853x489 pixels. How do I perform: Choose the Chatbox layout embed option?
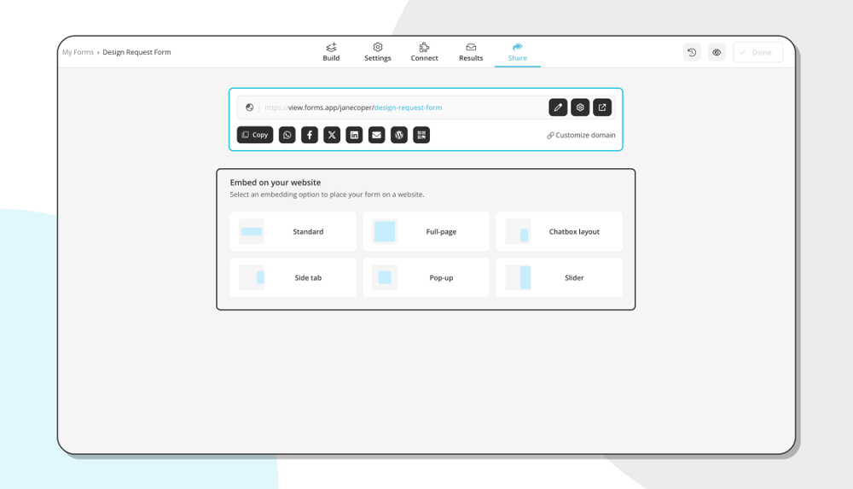560,231
